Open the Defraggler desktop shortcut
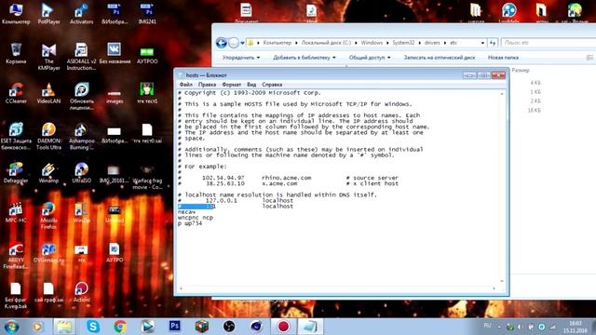The image size is (596, 335). coord(16,173)
